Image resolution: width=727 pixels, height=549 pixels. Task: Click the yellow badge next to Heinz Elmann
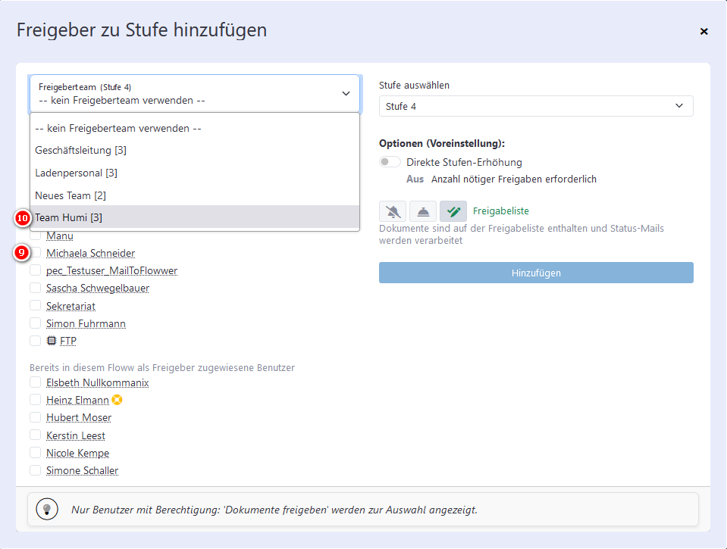click(x=118, y=400)
